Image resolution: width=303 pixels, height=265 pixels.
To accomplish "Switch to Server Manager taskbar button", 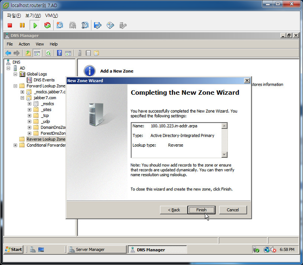I will click(97, 250).
